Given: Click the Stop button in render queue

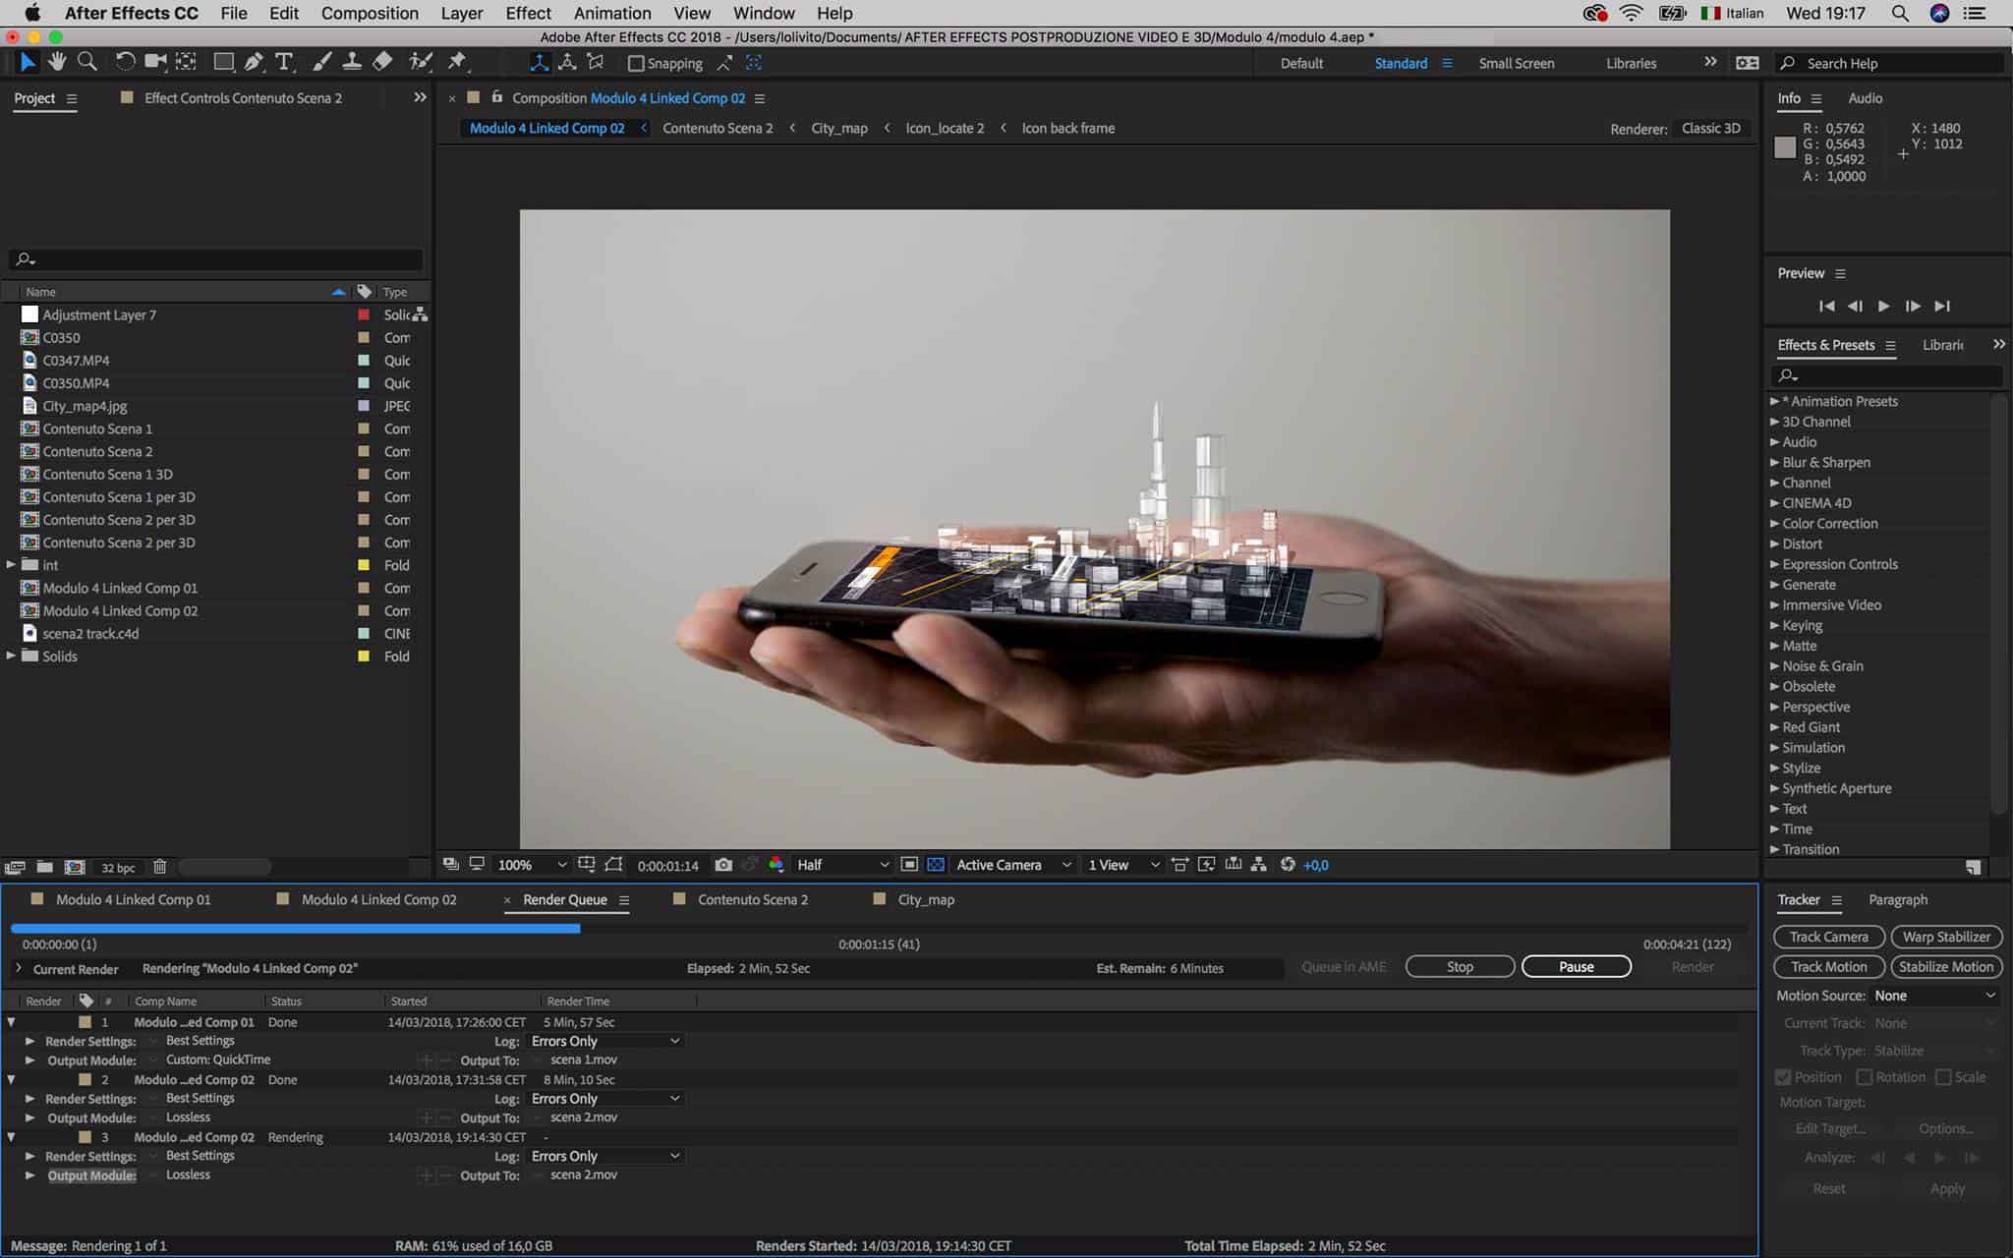Looking at the screenshot, I should (1460, 965).
